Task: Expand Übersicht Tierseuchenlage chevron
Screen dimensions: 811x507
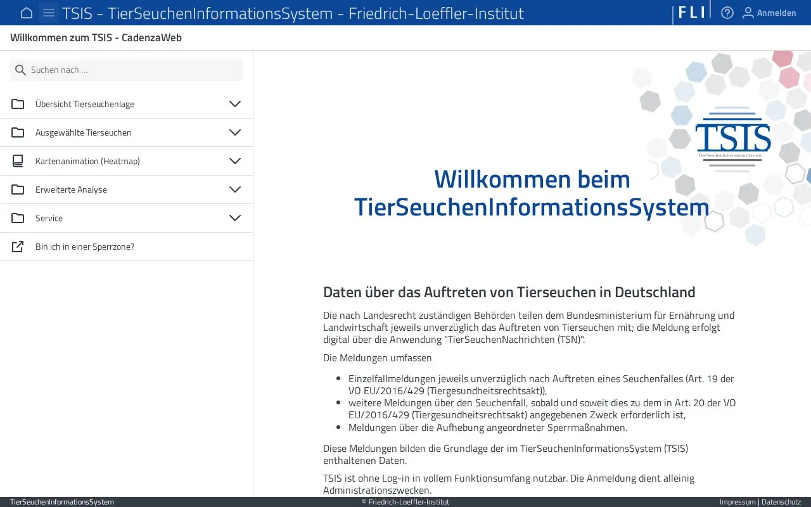Action: pyautogui.click(x=235, y=104)
